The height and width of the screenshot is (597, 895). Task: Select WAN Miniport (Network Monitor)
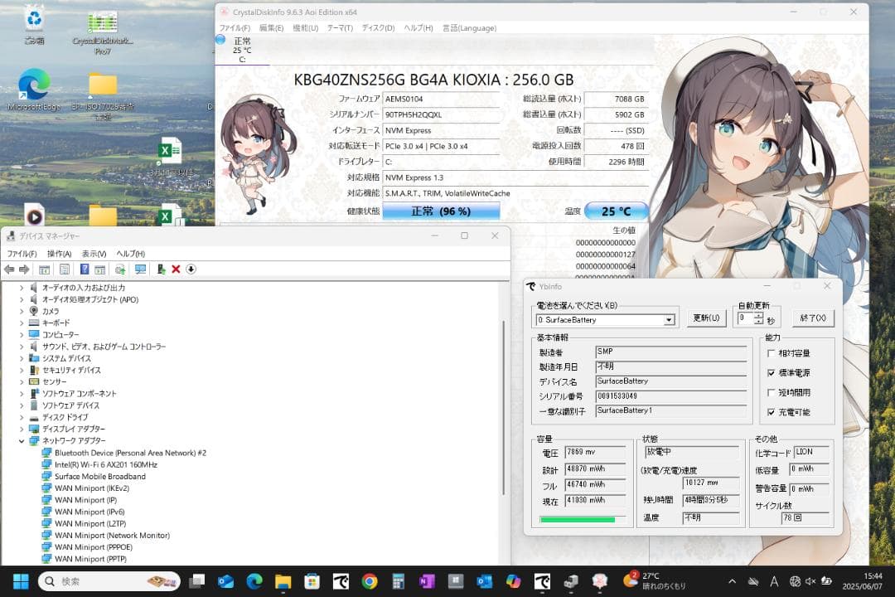point(112,536)
